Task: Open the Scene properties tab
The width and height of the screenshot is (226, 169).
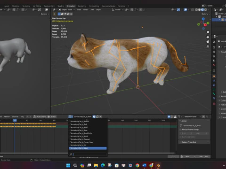Action: point(214,61)
